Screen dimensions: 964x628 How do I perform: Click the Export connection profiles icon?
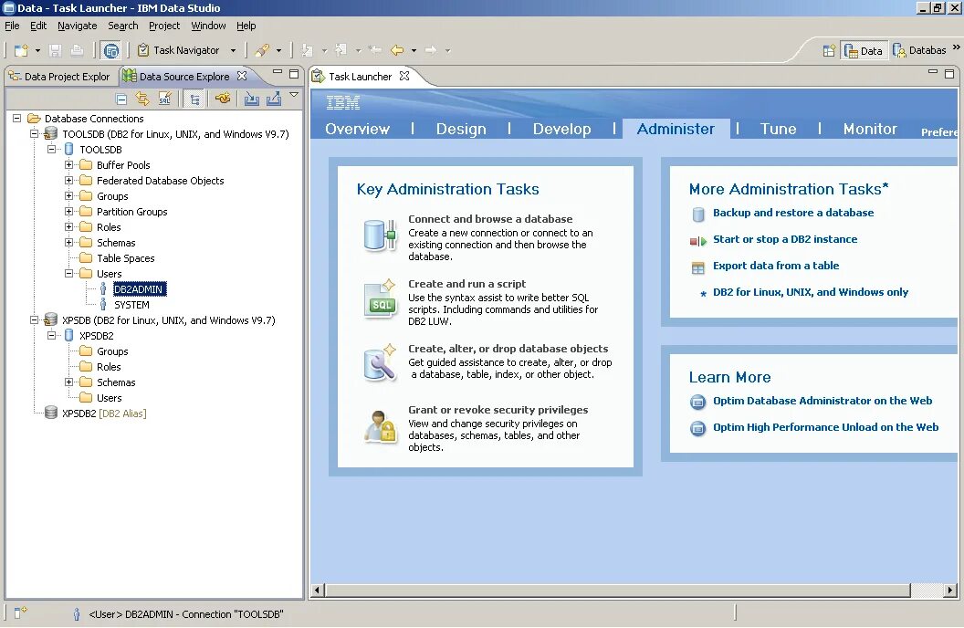tap(274, 99)
